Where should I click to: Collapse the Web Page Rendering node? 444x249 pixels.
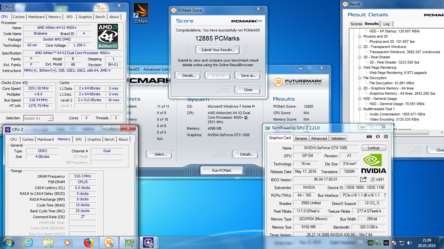point(360,67)
